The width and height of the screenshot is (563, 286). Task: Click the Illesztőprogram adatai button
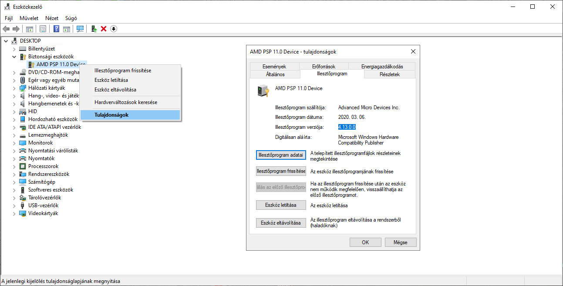281,155
